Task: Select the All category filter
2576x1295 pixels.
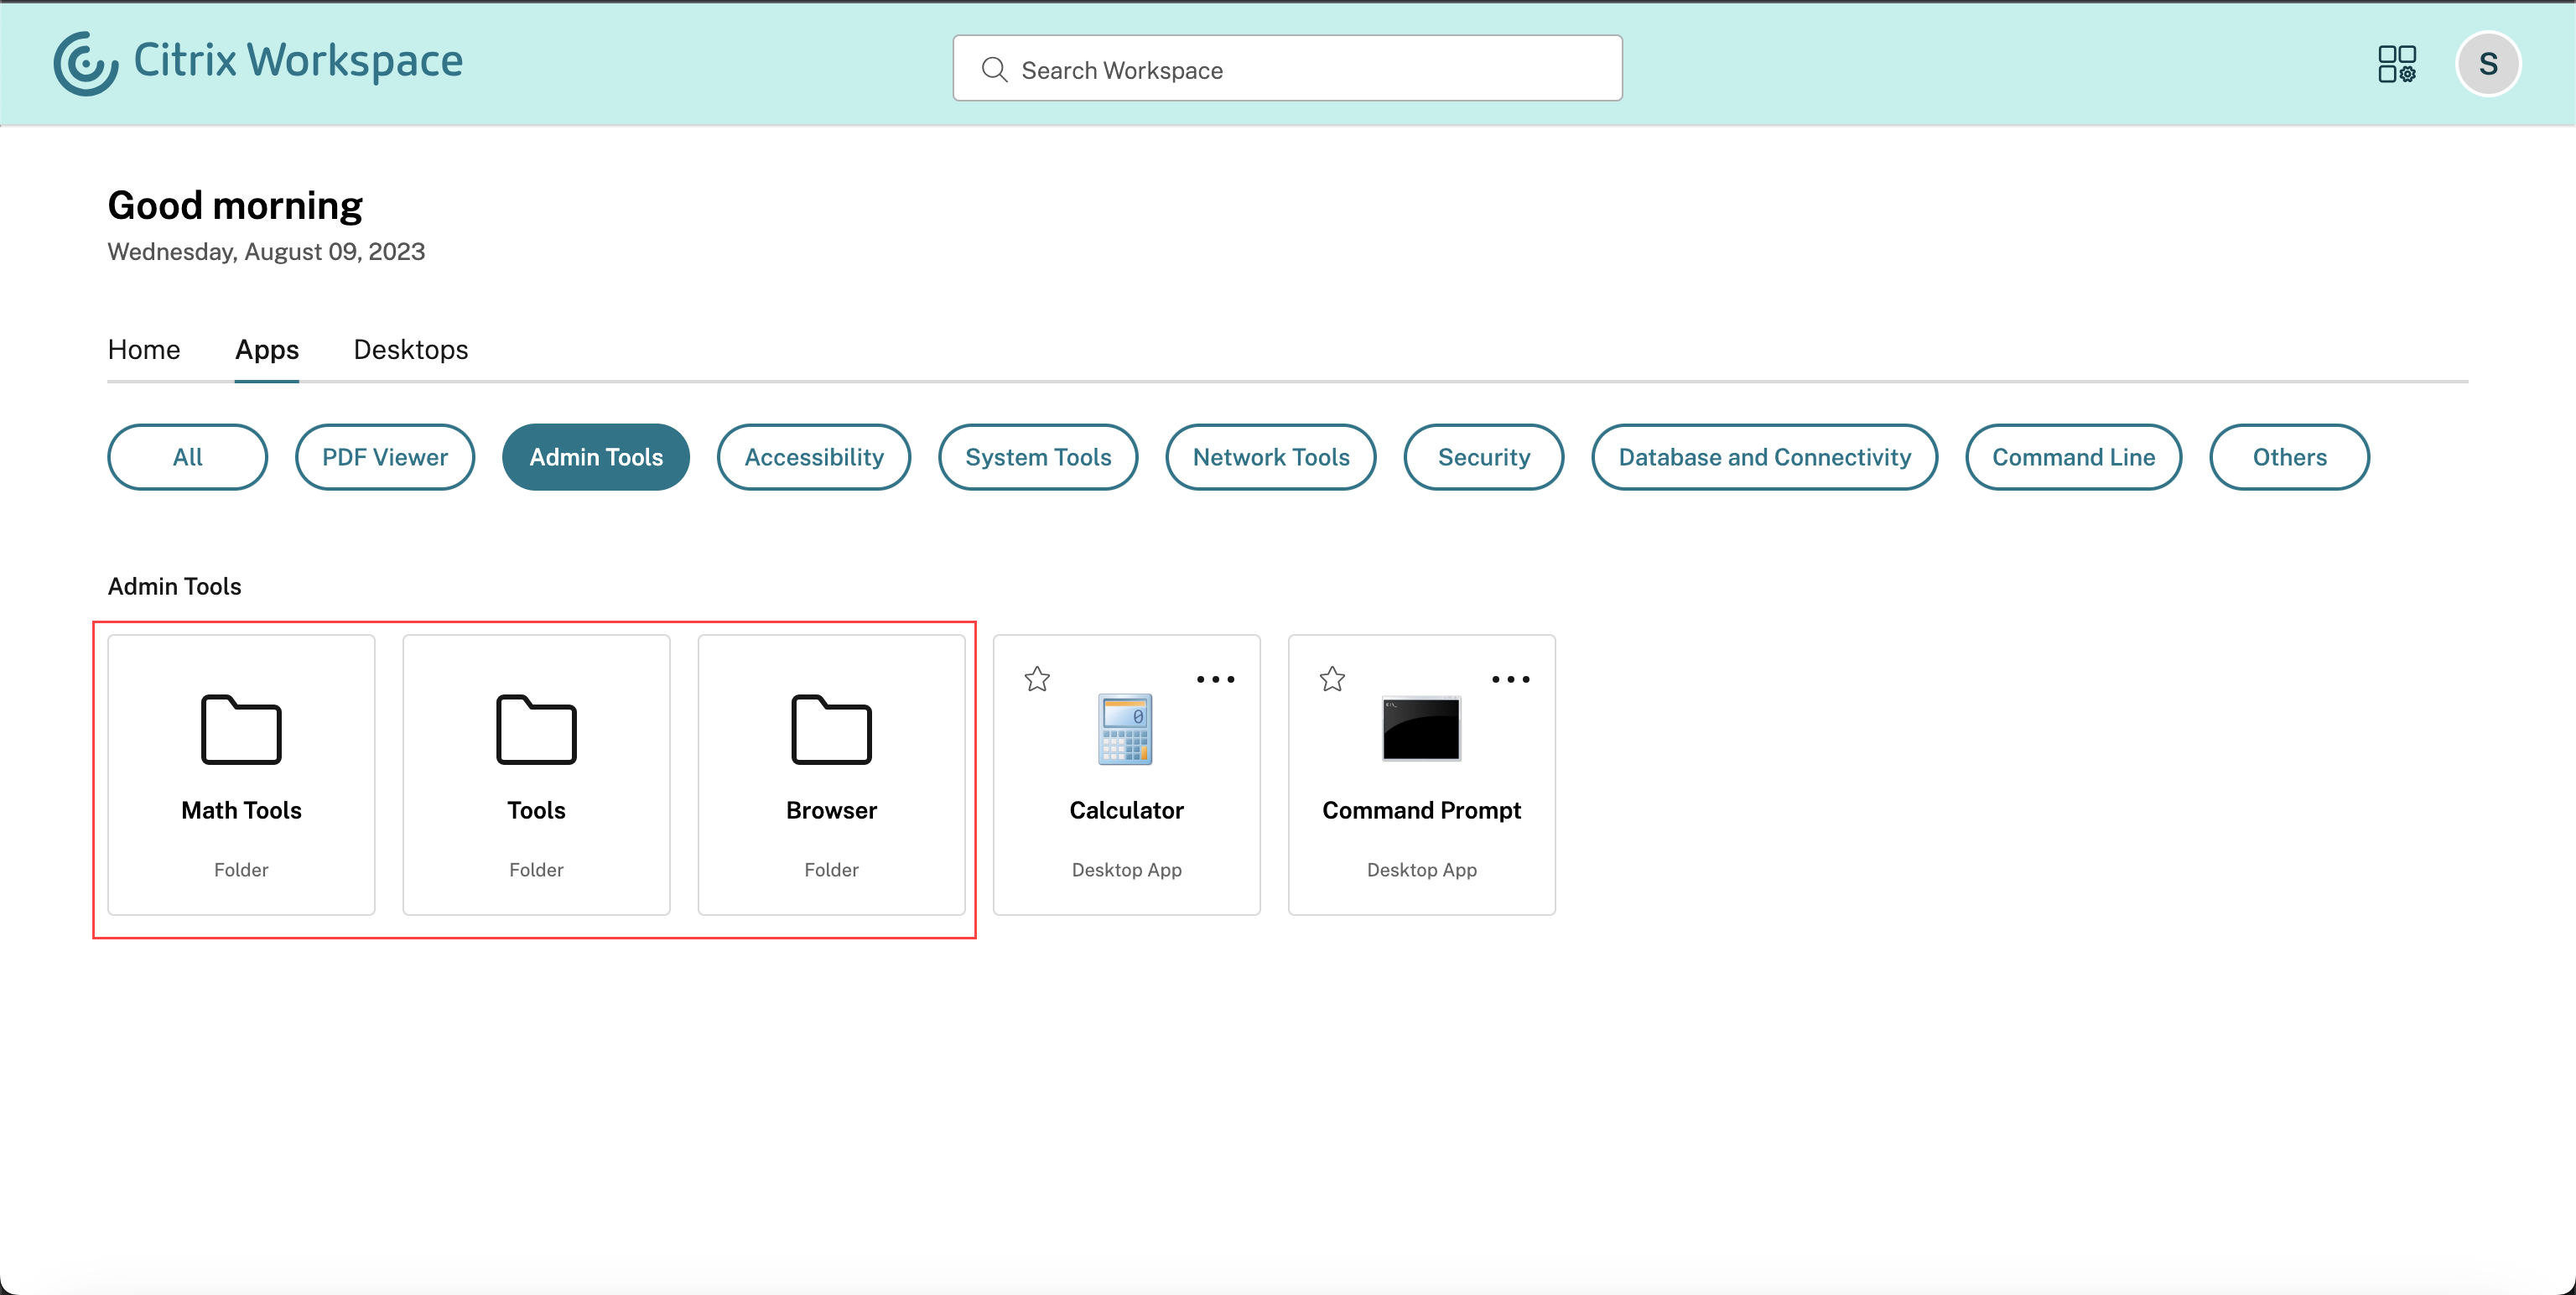Action: [x=187, y=457]
